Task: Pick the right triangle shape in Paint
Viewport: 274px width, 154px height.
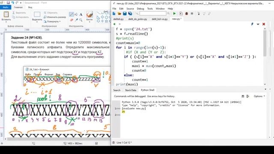Action: tap(98, 17)
